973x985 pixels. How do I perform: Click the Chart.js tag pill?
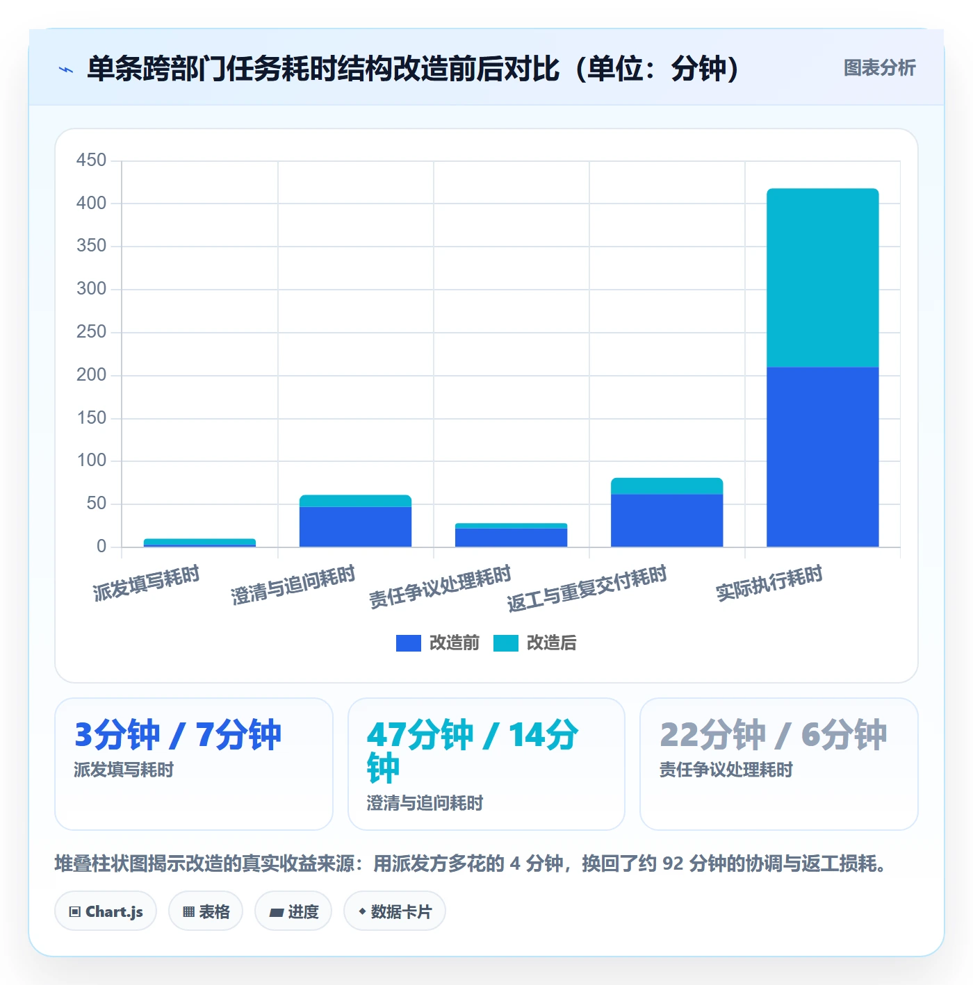(106, 911)
